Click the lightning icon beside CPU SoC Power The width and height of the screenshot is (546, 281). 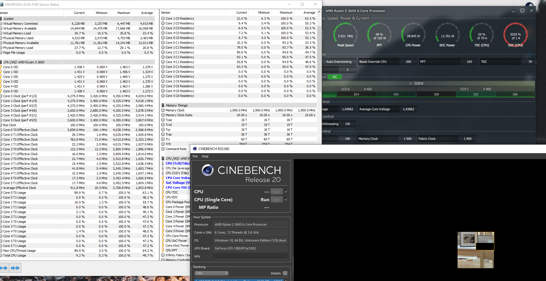pos(163,241)
